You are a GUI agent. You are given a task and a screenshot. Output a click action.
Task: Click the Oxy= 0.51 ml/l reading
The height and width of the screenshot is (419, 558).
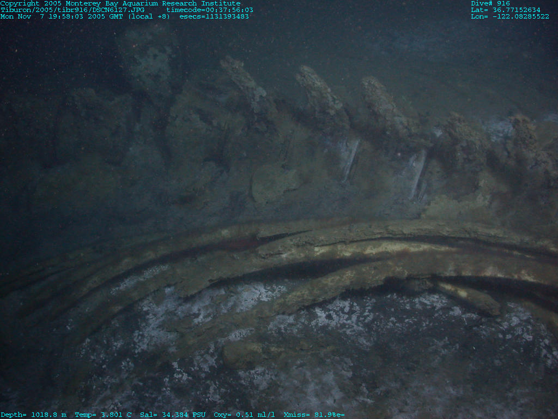[244, 415]
